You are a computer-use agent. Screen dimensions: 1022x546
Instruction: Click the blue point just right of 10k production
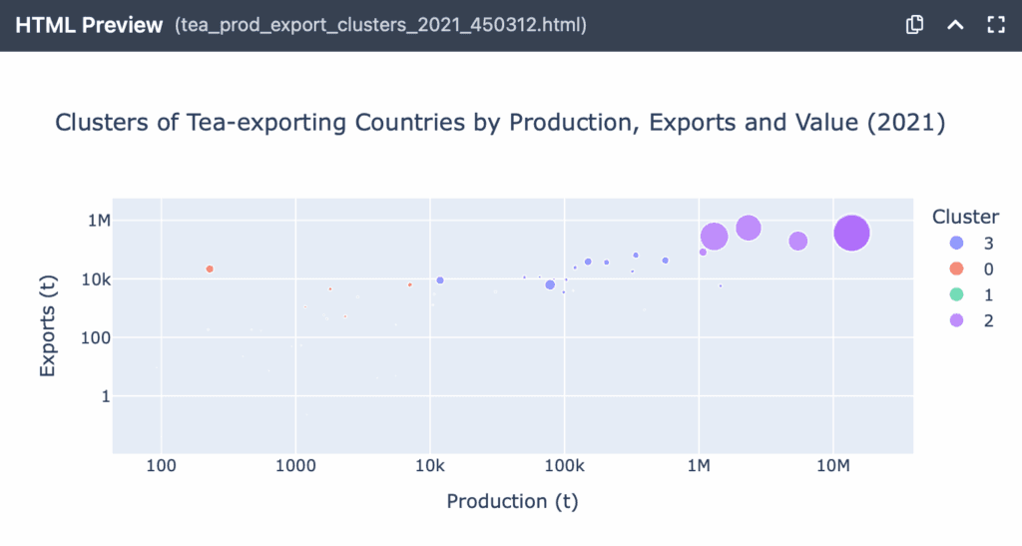(440, 280)
